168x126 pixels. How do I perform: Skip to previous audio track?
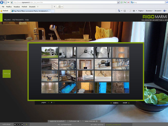point(15,124)
